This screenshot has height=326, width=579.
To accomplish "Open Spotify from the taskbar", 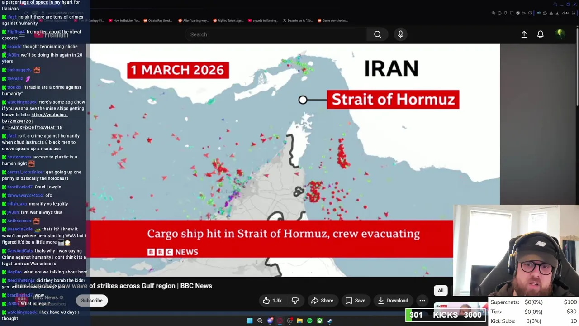I will 309,321.
